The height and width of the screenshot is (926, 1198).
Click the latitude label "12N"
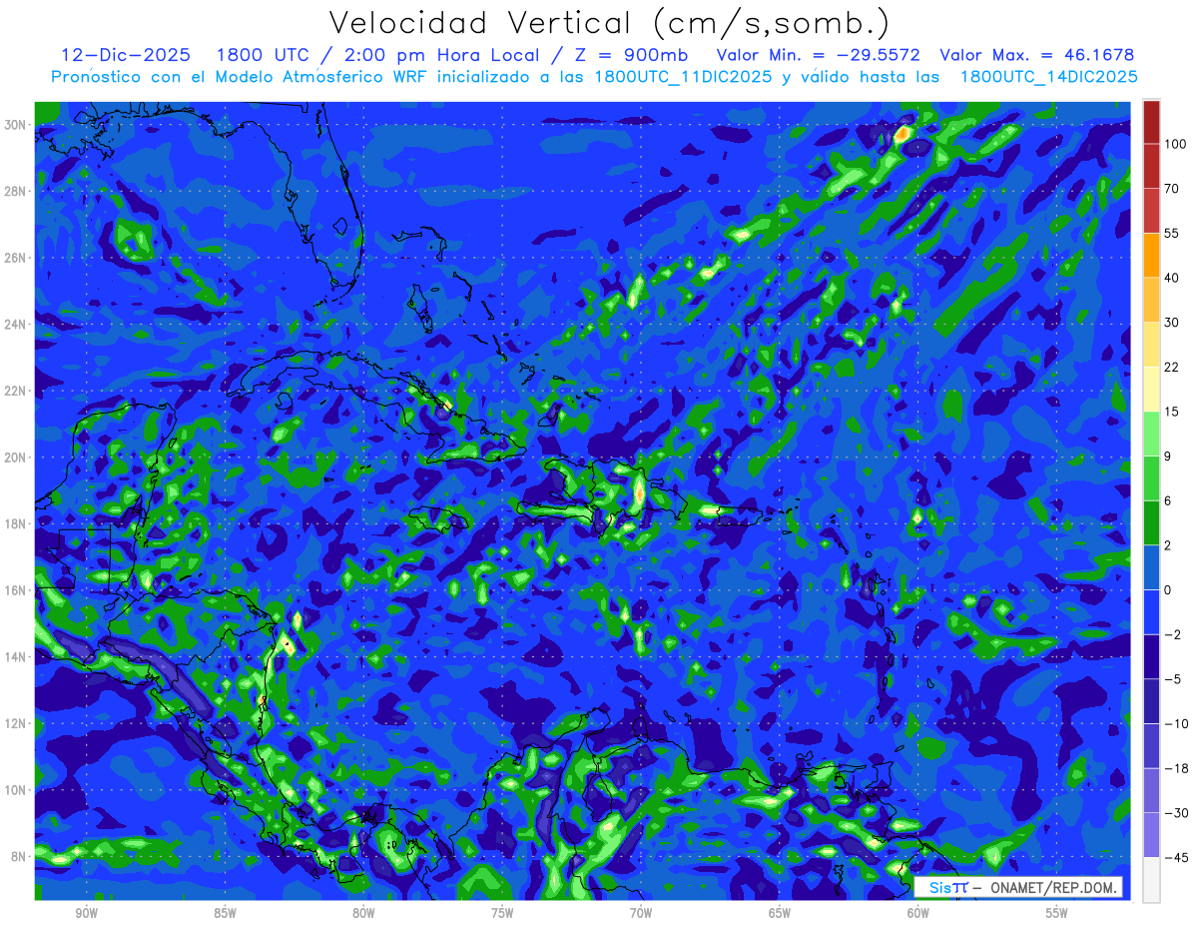[16, 723]
